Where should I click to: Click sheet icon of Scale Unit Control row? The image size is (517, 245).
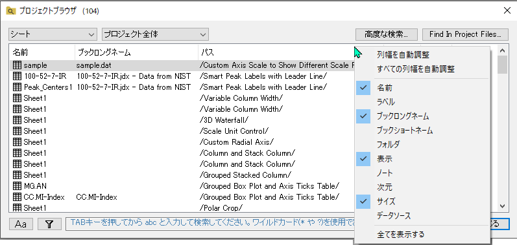click(17, 131)
